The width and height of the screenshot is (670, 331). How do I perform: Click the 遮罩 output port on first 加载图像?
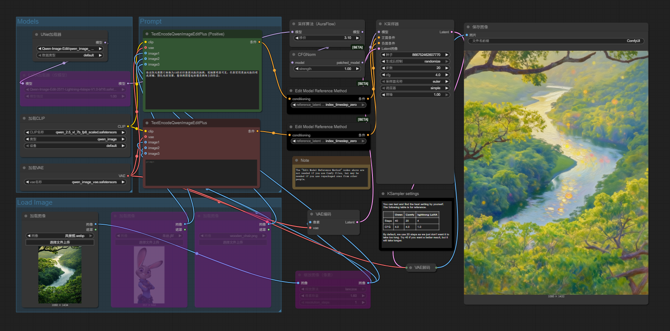[x=96, y=230]
